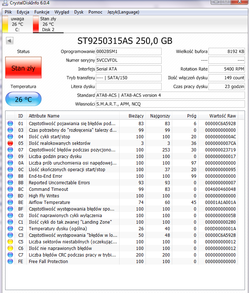The height and width of the screenshot is (293, 249).
Task: Click the Bieżący column header
Action: click(x=132, y=116)
